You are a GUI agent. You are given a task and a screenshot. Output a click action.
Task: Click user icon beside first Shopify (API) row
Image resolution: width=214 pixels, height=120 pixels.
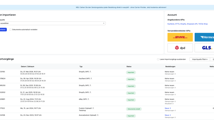[90, 72]
